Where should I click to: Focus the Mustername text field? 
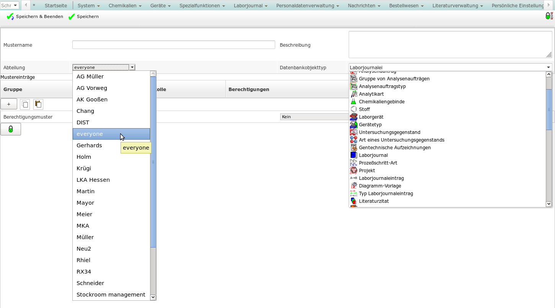point(173,45)
